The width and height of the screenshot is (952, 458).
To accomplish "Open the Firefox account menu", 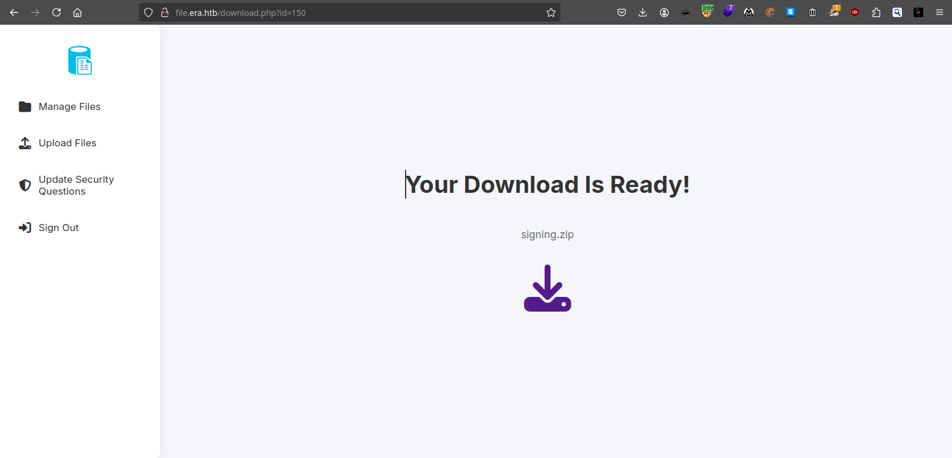I will tap(664, 12).
